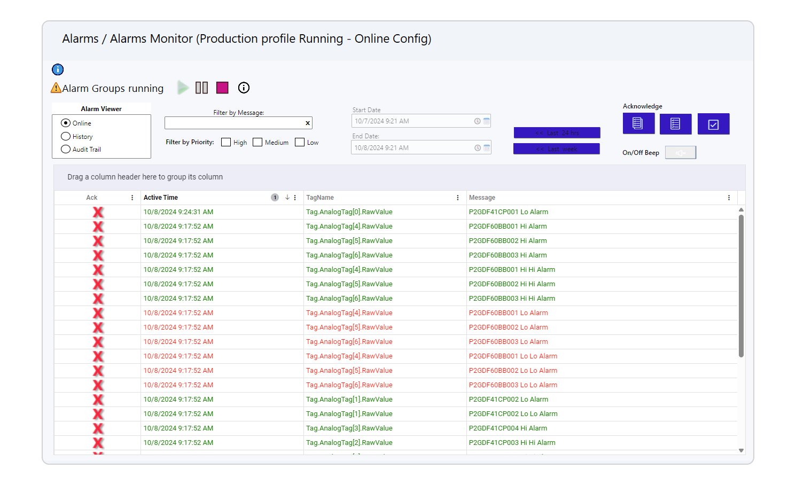
Task: Check the Medium priority filter
Action: 257,142
